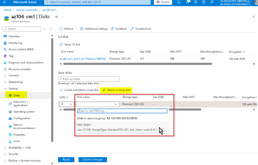Open Resource visualizer

20,69
